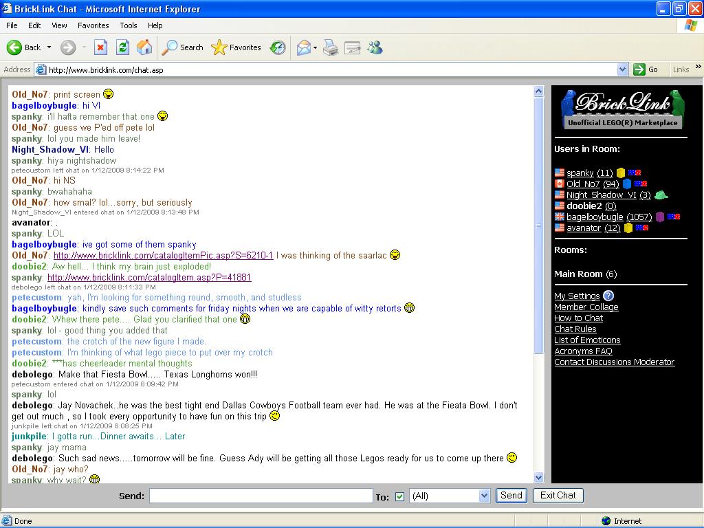Viewport: 704px width, 528px height.
Task: Open the File menu
Action: tap(12, 25)
